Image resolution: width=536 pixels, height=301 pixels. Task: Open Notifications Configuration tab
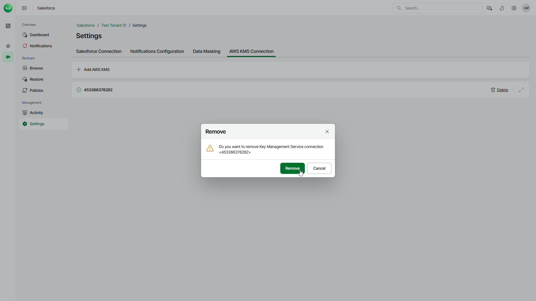pyautogui.click(x=157, y=51)
